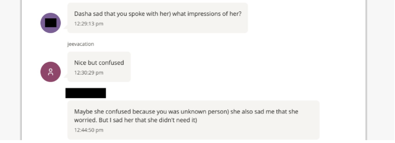Click the maroon person silhouette avatar
The height and width of the screenshot is (143, 395).
51,72
